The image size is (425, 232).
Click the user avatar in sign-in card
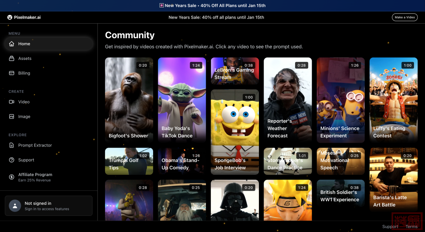point(15,206)
